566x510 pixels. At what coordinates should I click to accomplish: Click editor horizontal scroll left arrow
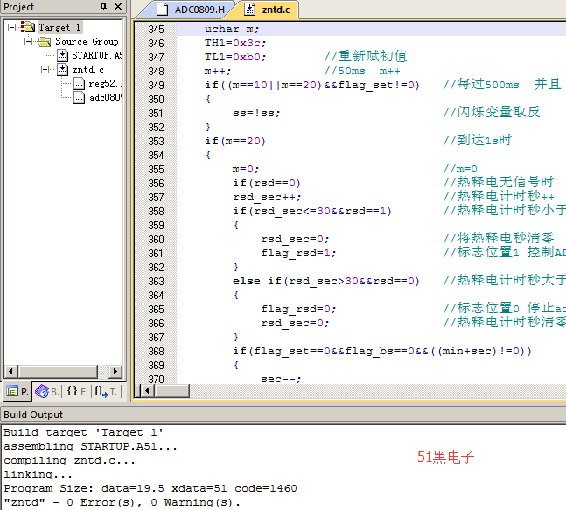pos(148,390)
